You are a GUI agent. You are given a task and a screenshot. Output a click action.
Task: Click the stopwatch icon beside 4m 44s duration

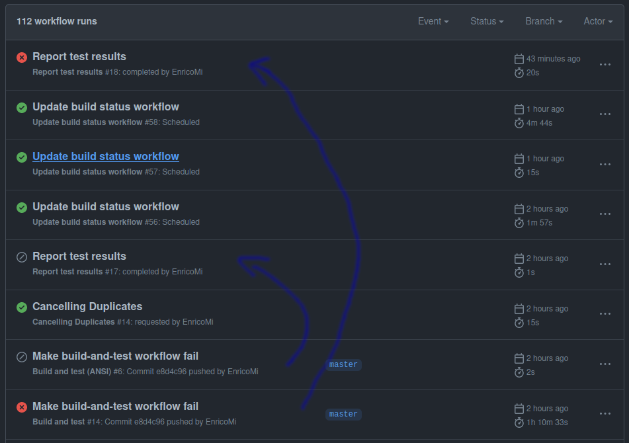(x=519, y=123)
